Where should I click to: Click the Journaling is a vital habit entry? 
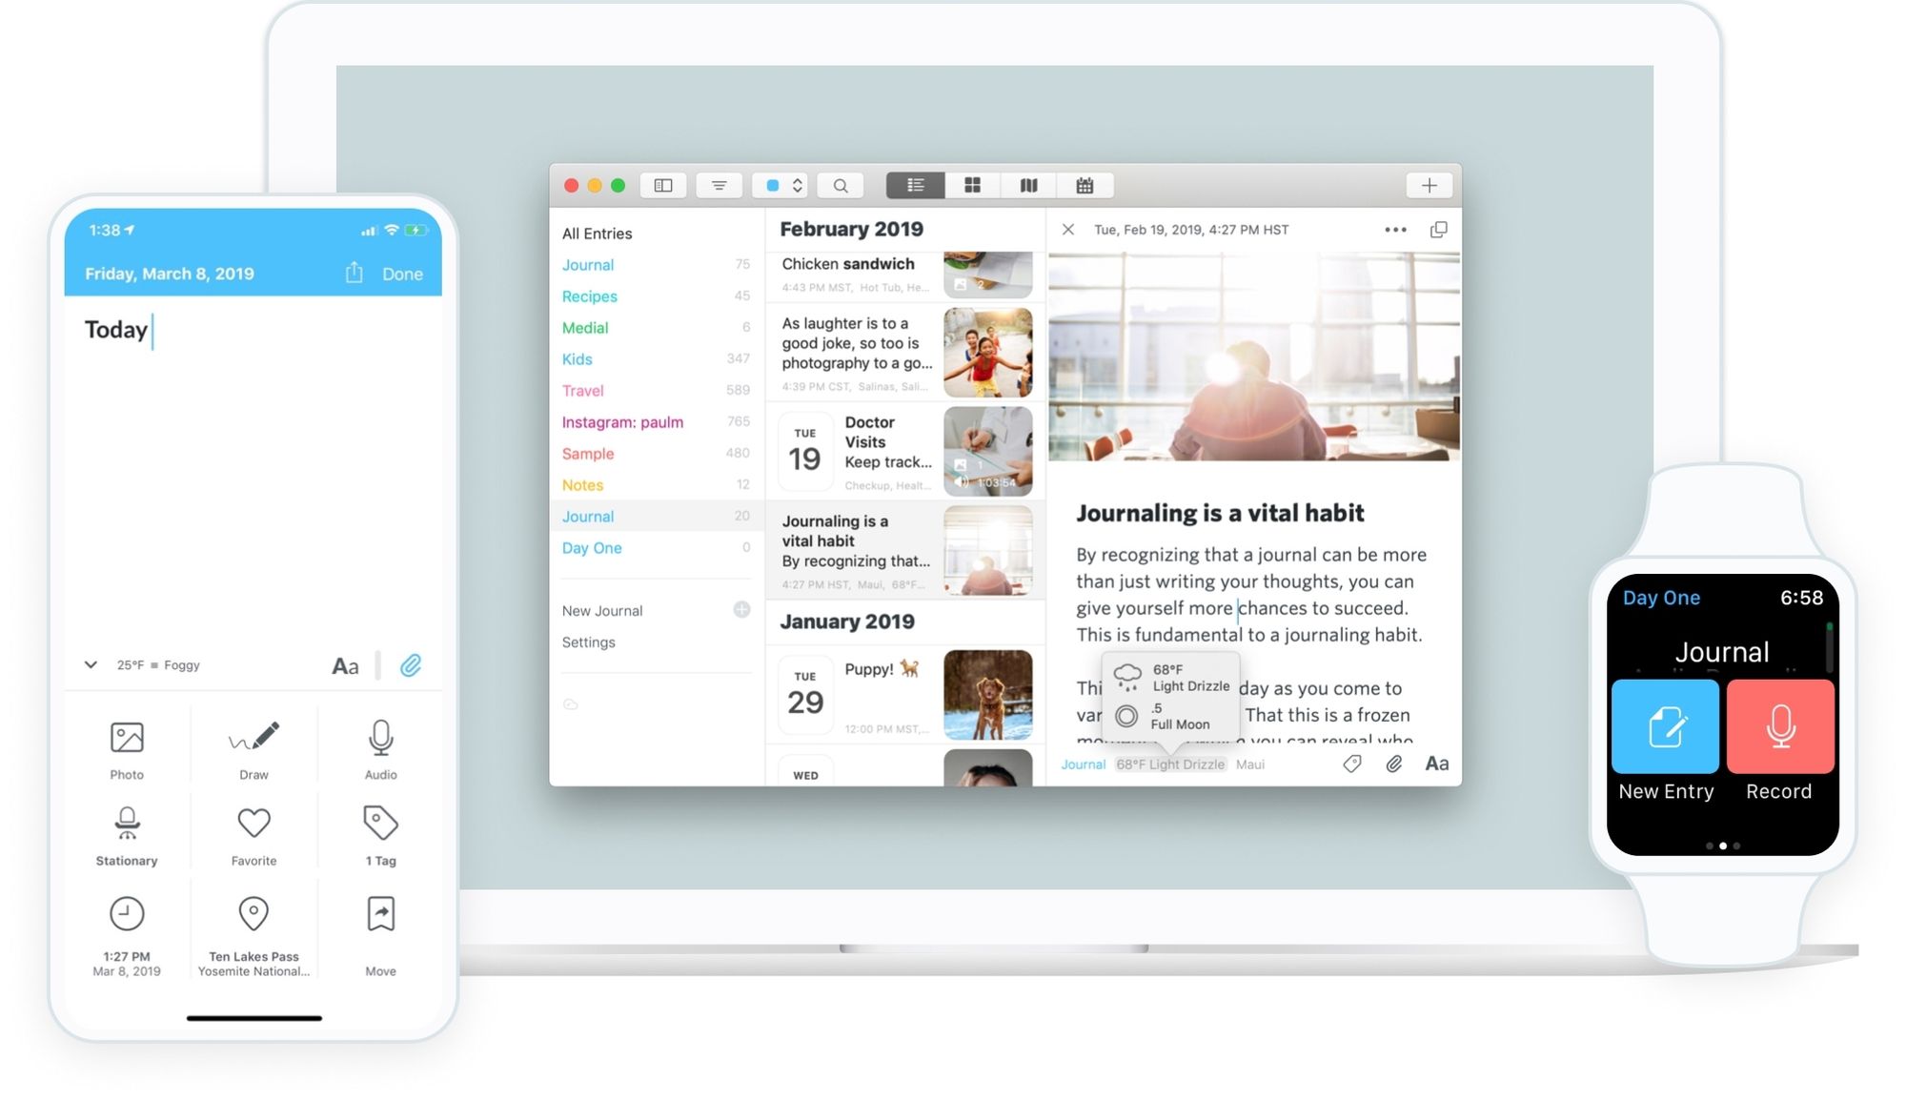(x=903, y=547)
